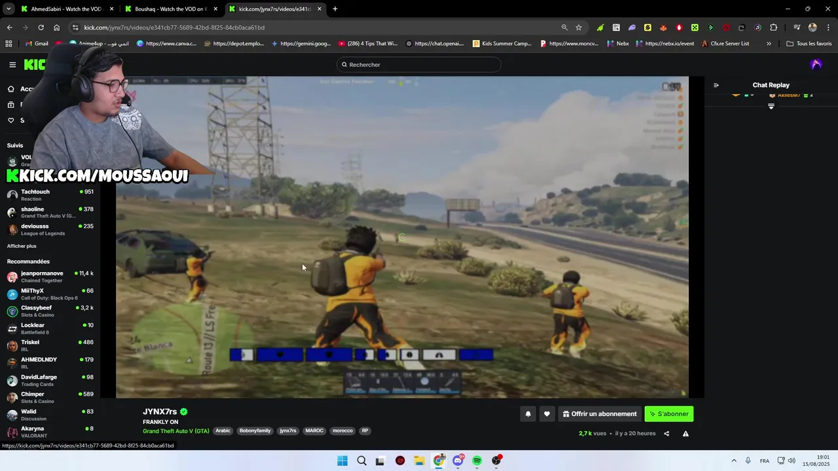
Task: Open File Explorer from the taskbar
Action: [x=419, y=461]
